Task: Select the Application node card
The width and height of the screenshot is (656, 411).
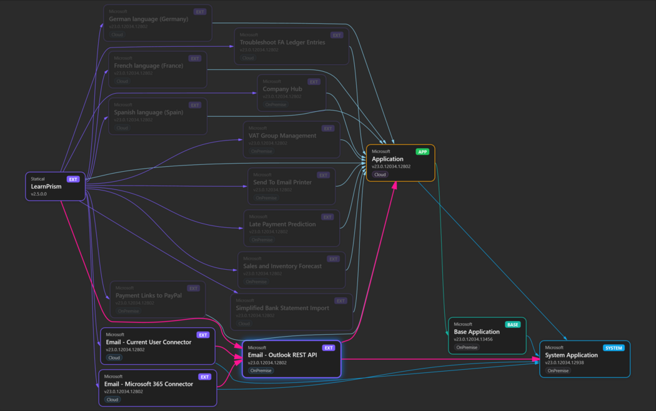Action: pyautogui.click(x=400, y=163)
